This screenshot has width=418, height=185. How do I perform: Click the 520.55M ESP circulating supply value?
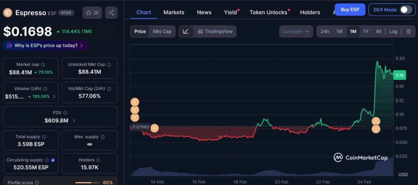pos(31,168)
